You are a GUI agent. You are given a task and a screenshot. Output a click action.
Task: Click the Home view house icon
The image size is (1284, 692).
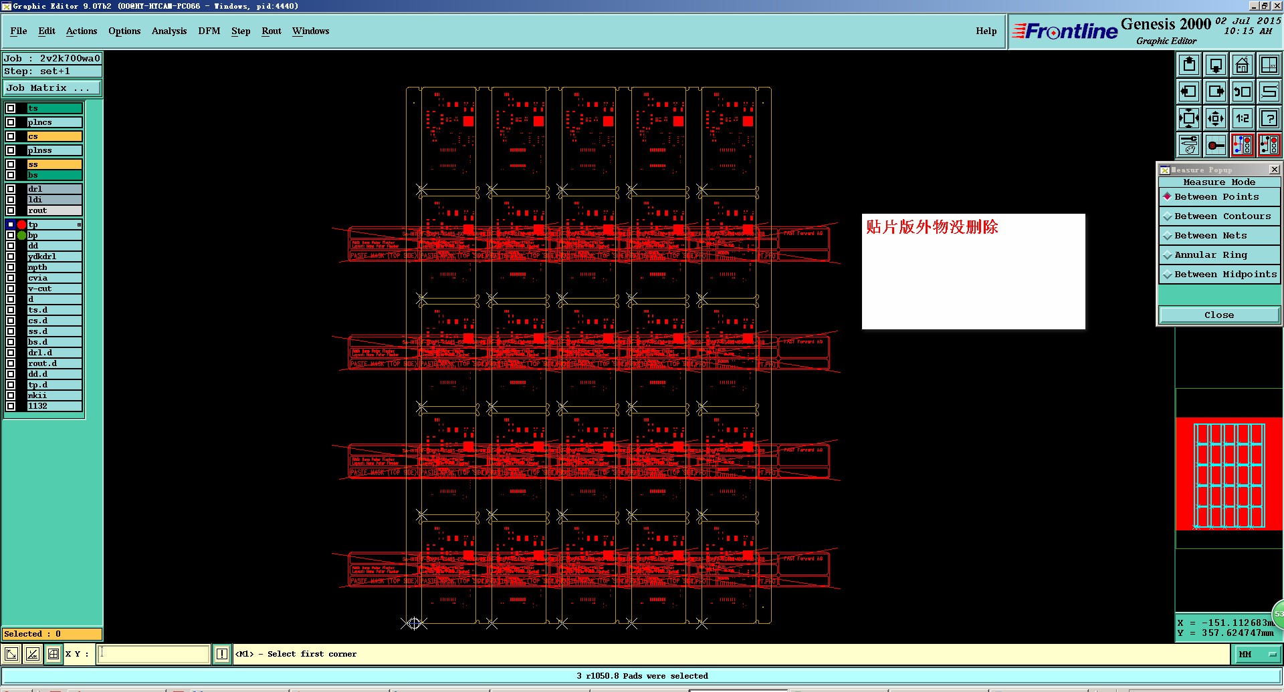[1242, 65]
